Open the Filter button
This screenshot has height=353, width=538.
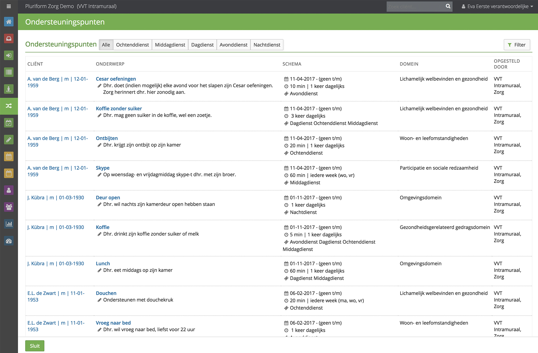click(x=517, y=45)
